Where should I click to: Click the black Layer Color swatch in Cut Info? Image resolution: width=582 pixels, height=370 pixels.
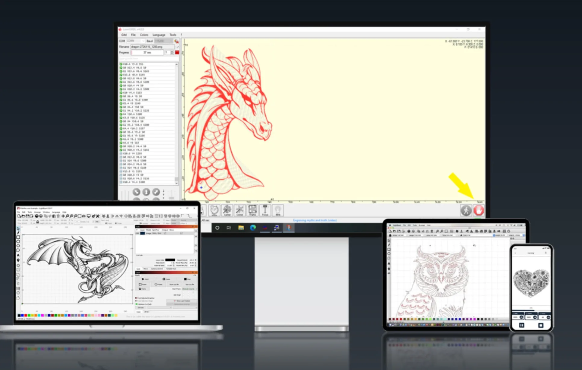click(x=170, y=260)
